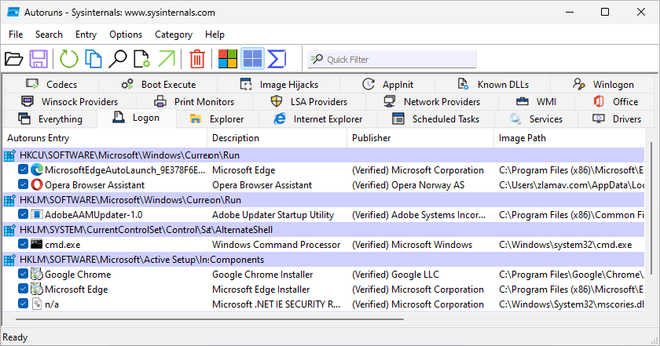660x346 pixels.
Task: Click the Google Chrome installer entry icon
Action: click(37, 274)
